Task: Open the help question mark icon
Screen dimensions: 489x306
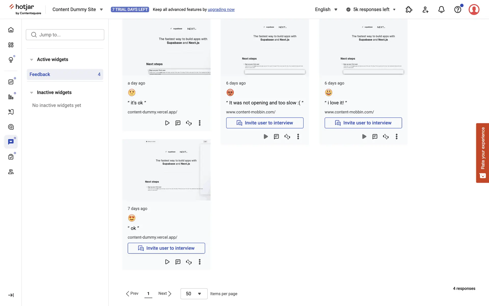Action: pyautogui.click(x=458, y=9)
